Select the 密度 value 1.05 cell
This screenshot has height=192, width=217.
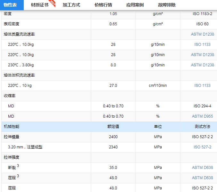pyautogui.click(x=113, y=14)
